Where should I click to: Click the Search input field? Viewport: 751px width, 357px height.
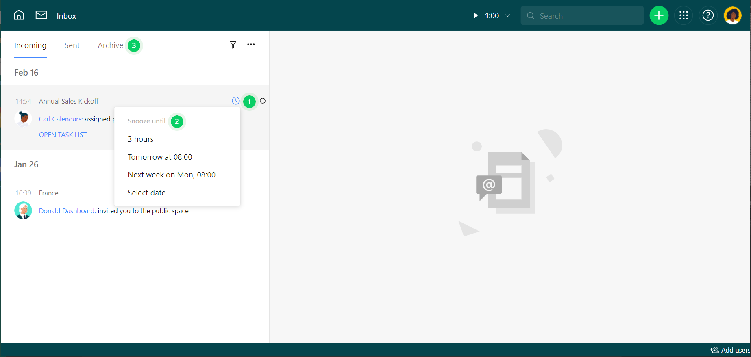click(586, 16)
